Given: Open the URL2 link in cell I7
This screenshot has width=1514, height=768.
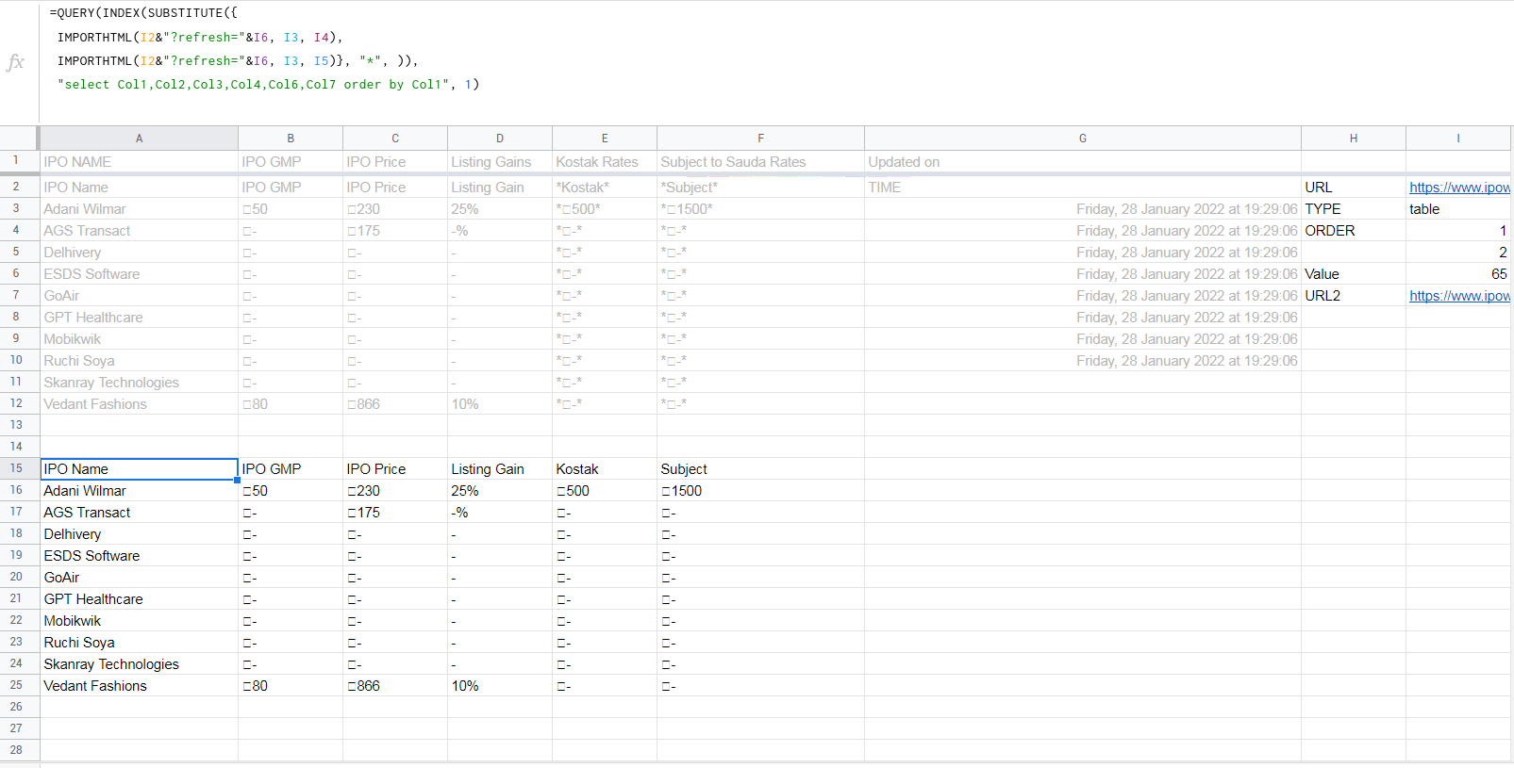Looking at the screenshot, I should (x=1459, y=296).
